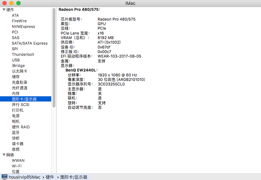This screenshot has height=180, width=261.
Task: Click the device ID 0x67df
Action: 104,47
